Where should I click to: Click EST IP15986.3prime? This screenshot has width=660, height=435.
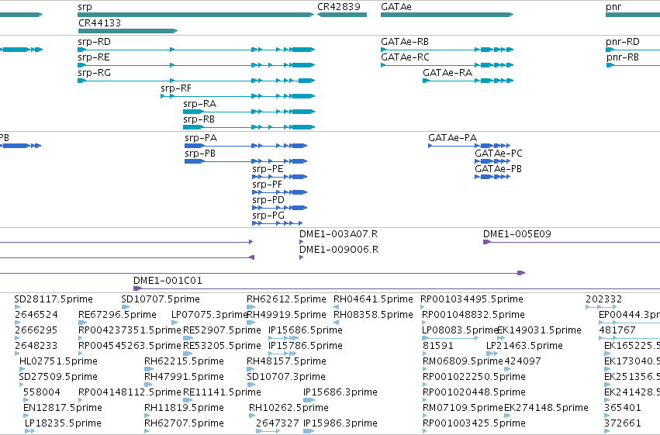coord(309,431)
